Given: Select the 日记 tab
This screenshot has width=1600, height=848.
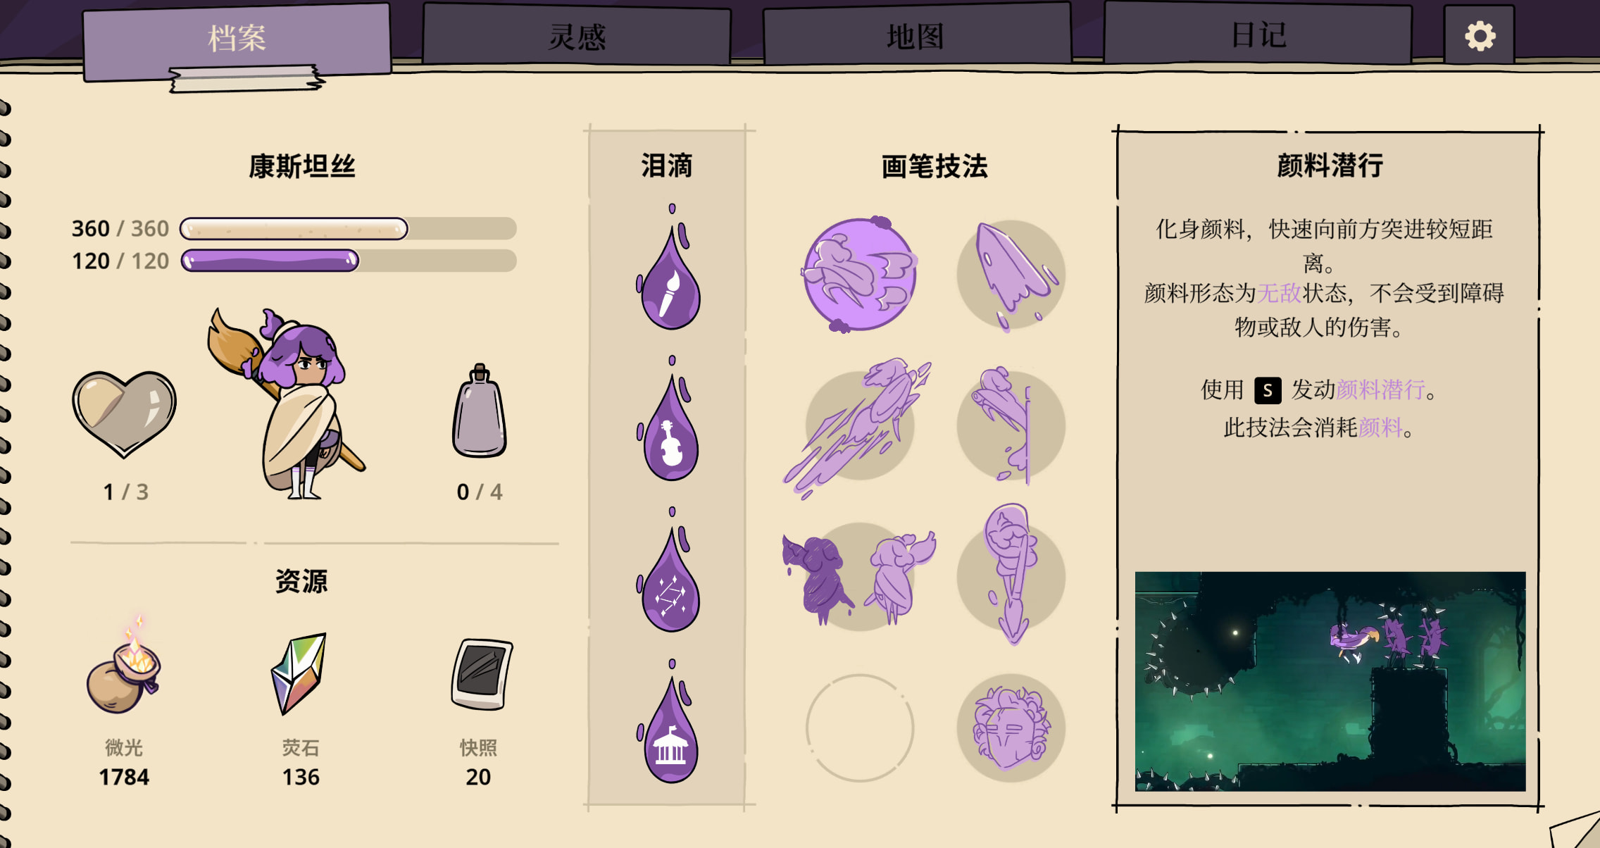Looking at the screenshot, I should [1258, 34].
